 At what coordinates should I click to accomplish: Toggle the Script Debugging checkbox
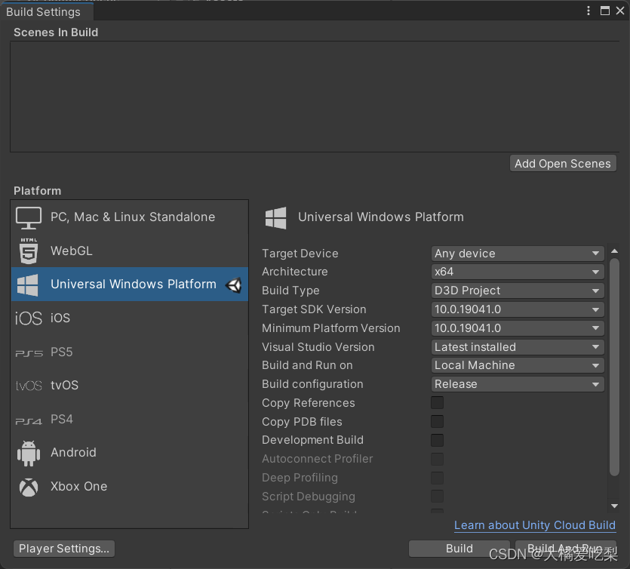[x=437, y=497]
